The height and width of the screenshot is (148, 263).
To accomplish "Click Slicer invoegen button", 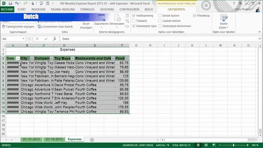I will [86, 22].
